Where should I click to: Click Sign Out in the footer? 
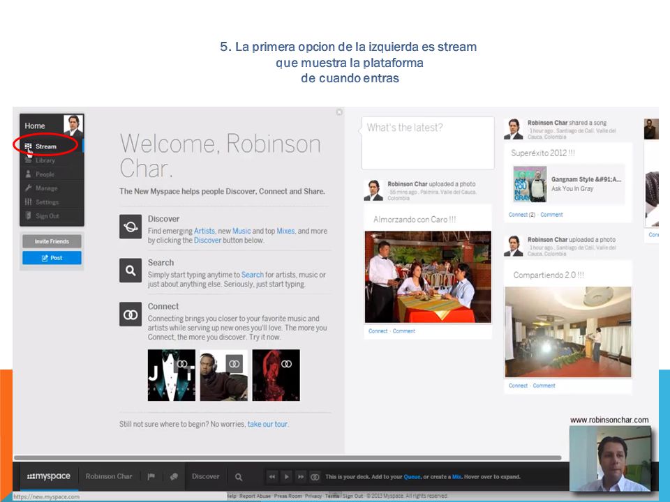coord(352,496)
